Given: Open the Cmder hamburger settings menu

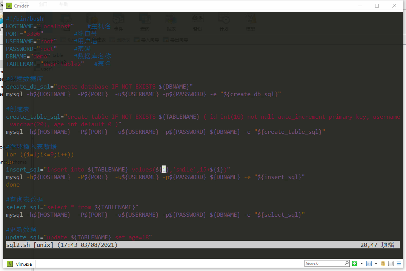Looking at the screenshot, I should pyautogui.click(x=399, y=263).
